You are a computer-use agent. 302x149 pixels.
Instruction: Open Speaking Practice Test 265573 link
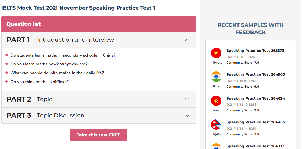[x=255, y=51]
